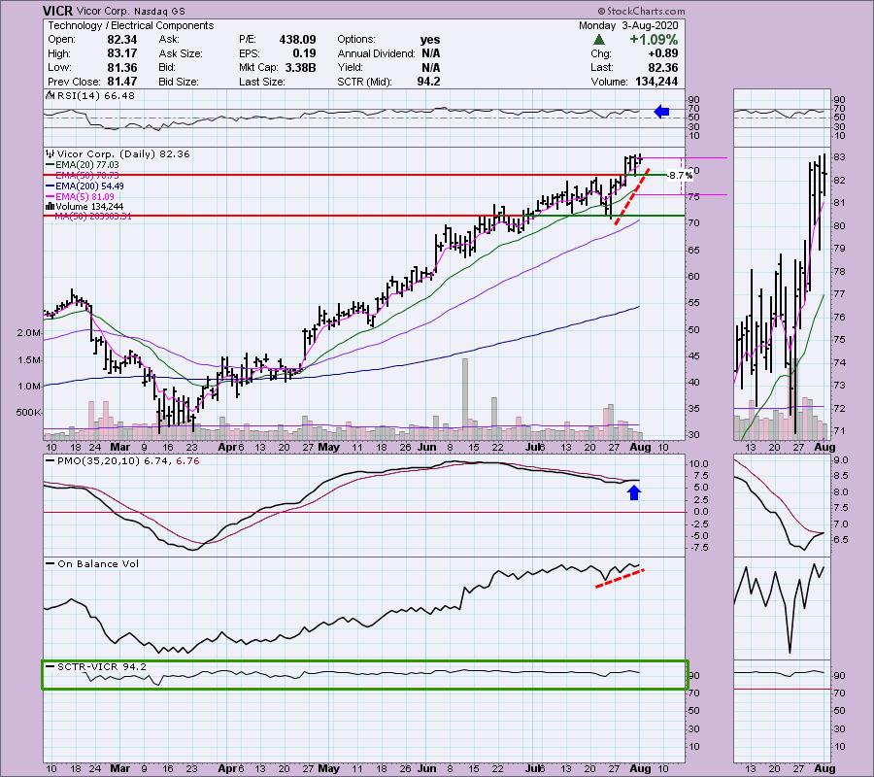This screenshot has height=777, width=874.
Task: Click the Mkt Cap value 3.38B
Action: click(300, 67)
